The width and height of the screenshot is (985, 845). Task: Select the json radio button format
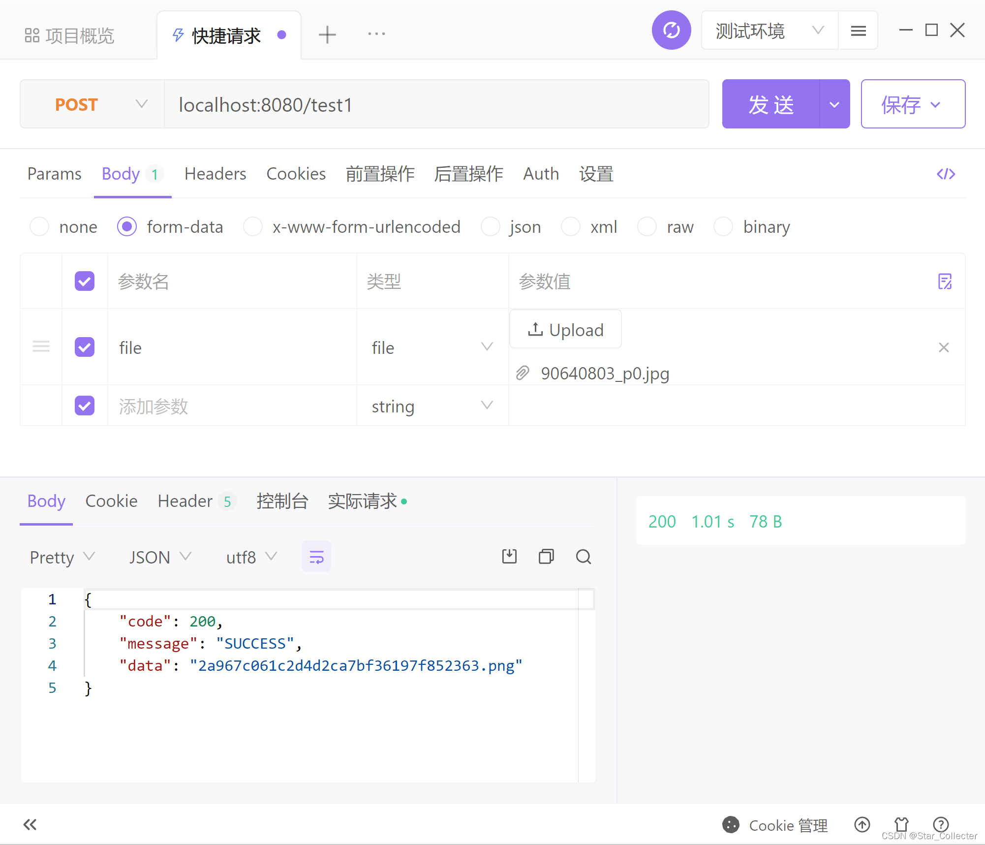coord(488,228)
